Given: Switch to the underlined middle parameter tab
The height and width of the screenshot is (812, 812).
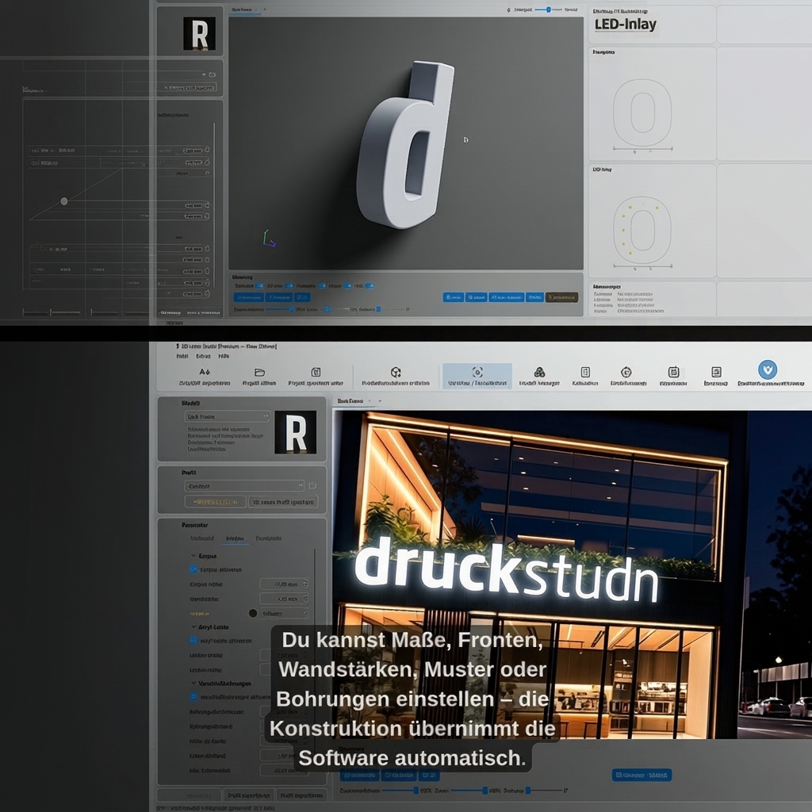Looking at the screenshot, I should [x=235, y=538].
